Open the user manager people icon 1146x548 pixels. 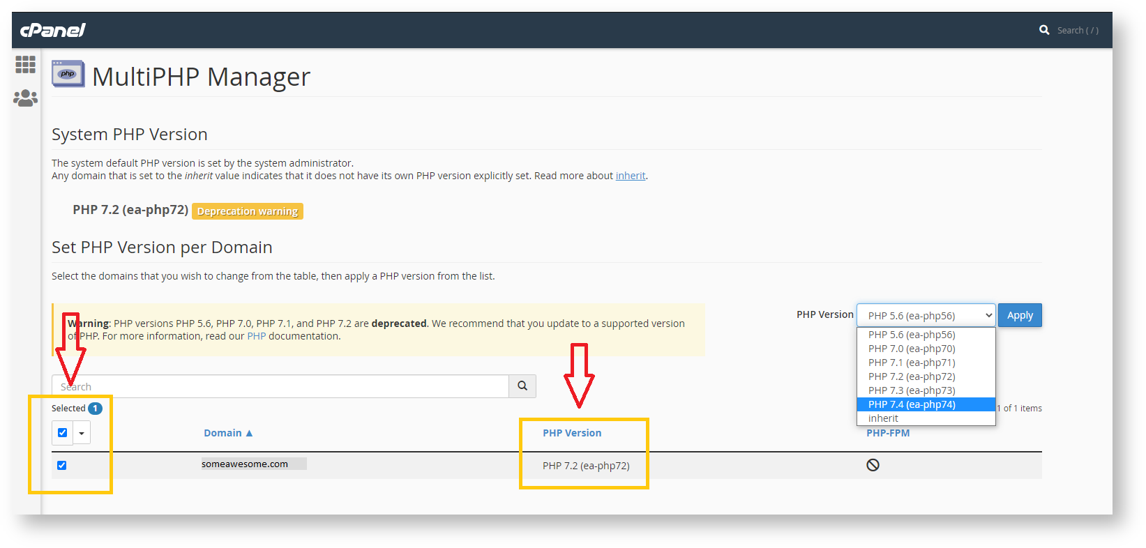pos(25,98)
